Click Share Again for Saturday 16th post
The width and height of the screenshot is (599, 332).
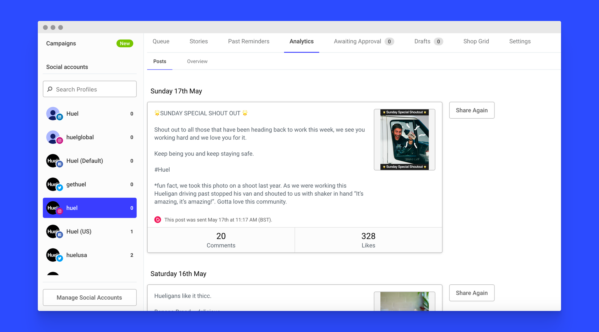click(x=471, y=293)
